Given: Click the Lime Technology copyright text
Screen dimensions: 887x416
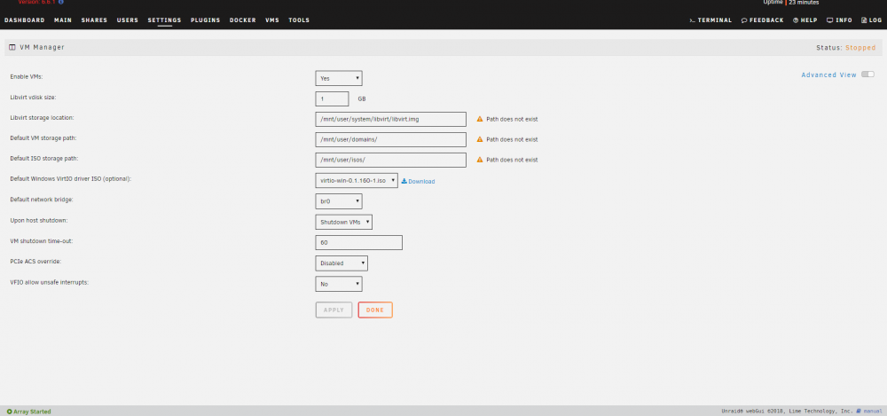Looking at the screenshot, I should [x=787, y=412].
